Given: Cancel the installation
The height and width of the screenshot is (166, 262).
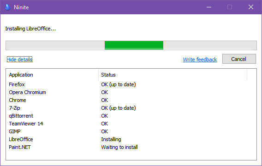Looking at the screenshot, I should tap(239, 59).
